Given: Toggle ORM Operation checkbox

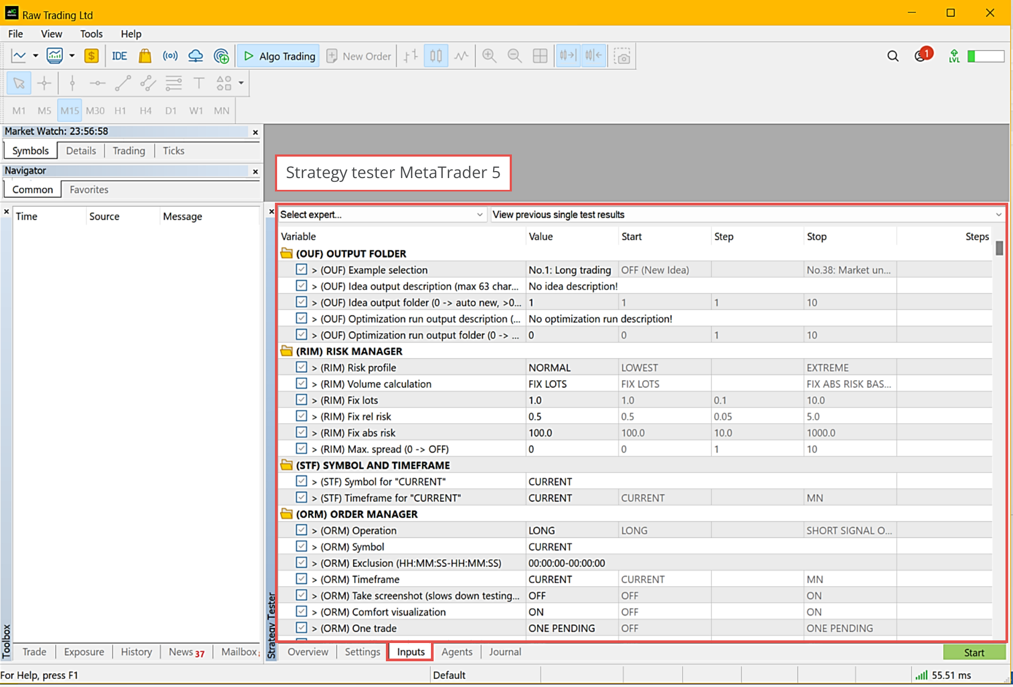Looking at the screenshot, I should click(x=301, y=530).
